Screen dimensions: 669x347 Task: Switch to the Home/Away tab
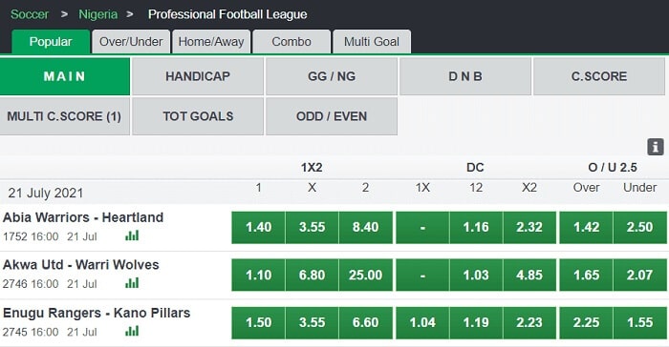[x=211, y=42]
